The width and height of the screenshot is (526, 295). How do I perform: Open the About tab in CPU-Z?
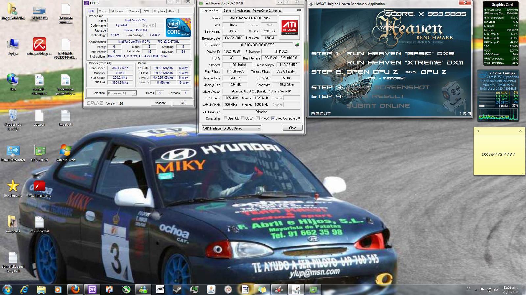(172, 11)
